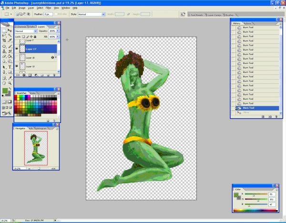Open the Opacity slider arrow

pyautogui.click(x=58, y=31)
